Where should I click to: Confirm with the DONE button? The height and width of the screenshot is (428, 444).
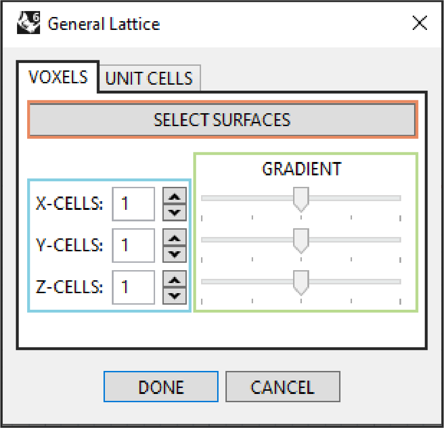(161, 387)
